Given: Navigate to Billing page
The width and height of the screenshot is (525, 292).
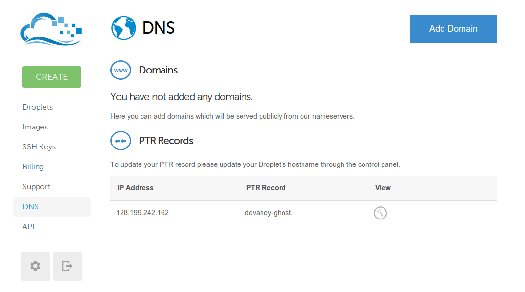Looking at the screenshot, I should (x=33, y=167).
